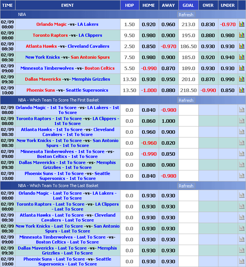Select under odds 0.850 for Suns vs Supersonics
This screenshot has height=267, width=246.
point(227,90)
